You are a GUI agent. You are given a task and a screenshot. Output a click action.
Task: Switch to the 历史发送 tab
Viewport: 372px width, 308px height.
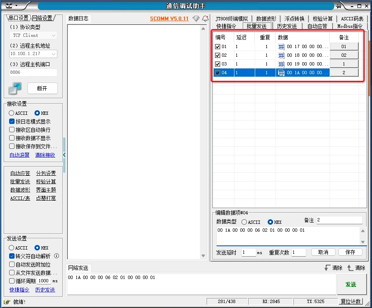[x=288, y=26]
